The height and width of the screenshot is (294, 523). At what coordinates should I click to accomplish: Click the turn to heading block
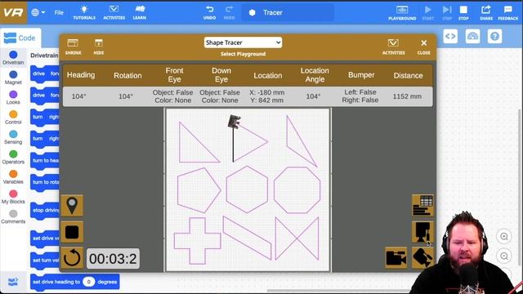pyautogui.click(x=45, y=161)
